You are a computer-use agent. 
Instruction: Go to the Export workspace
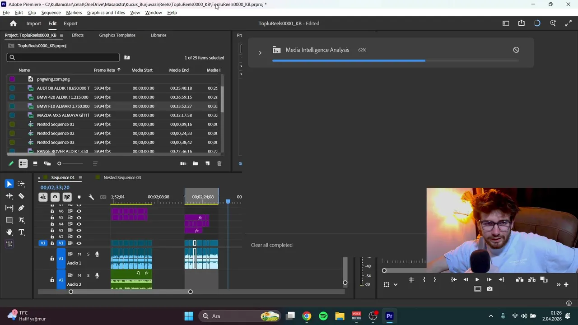(70, 23)
